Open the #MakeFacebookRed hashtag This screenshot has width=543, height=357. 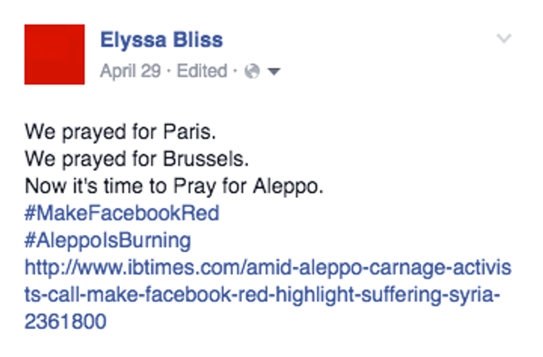(x=122, y=213)
